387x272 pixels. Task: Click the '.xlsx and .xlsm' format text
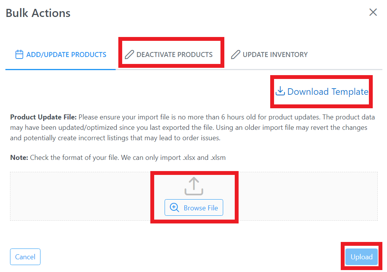[204, 157]
